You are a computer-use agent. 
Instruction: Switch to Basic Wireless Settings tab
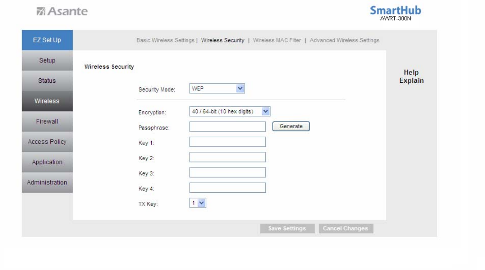point(165,40)
